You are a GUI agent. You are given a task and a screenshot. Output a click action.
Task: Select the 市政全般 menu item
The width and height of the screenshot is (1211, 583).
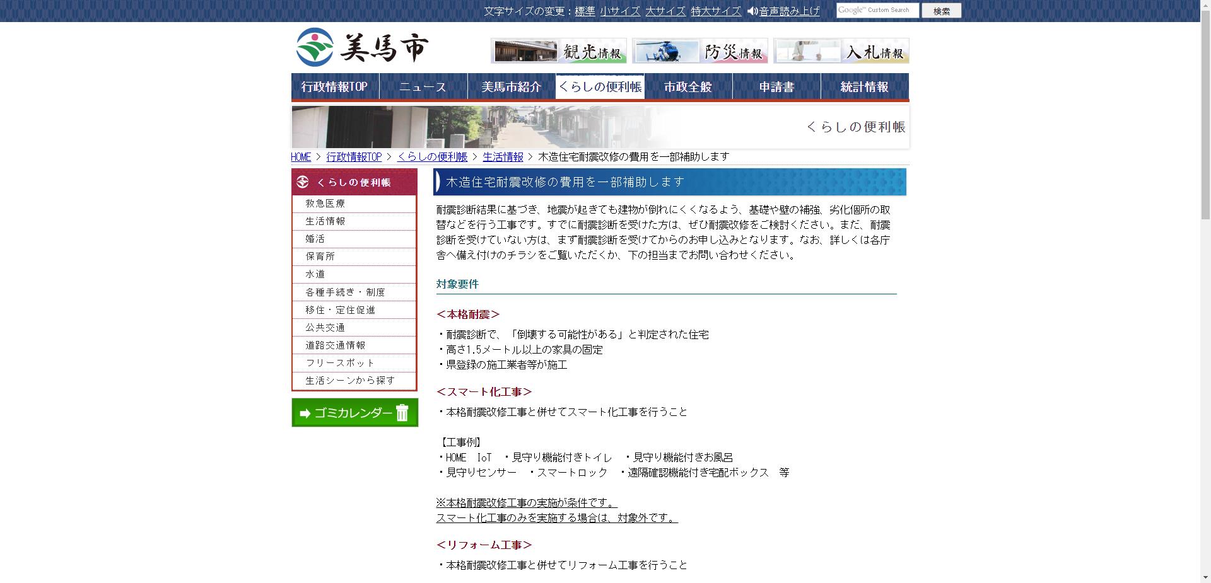coord(688,87)
